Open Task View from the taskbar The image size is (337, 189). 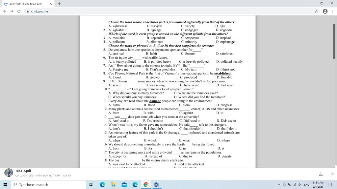click(x=91, y=184)
